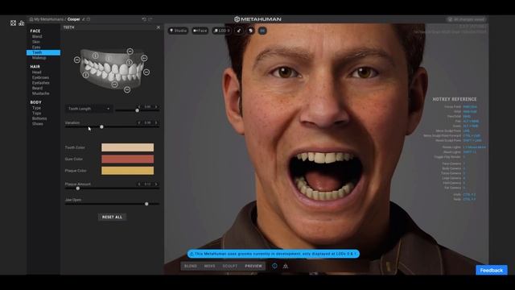This screenshot has height=290, width=515.
Task: Increase the Variation value with right arrow
Action: coord(156,122)
